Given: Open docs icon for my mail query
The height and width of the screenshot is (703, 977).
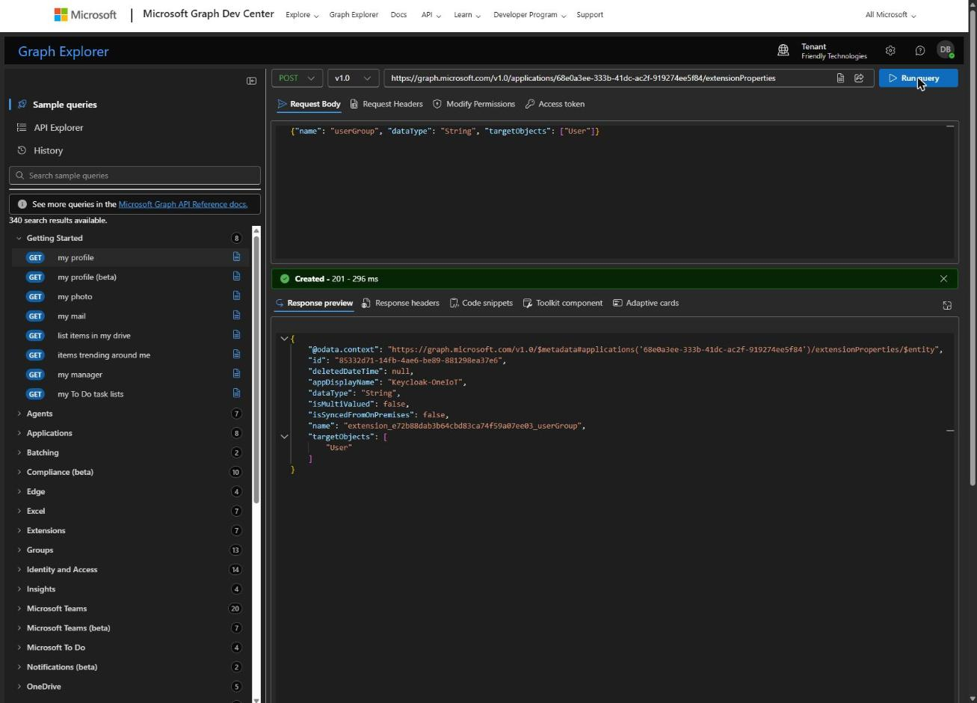Looking at the screenshot, I should (236, 315).
